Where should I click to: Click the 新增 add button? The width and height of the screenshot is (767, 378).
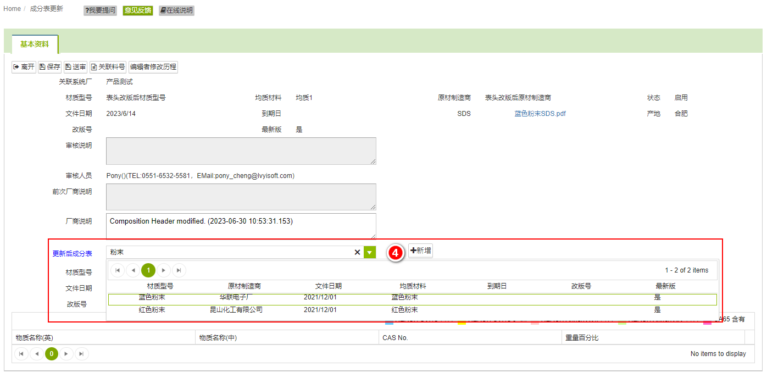[x=420, y=251]
